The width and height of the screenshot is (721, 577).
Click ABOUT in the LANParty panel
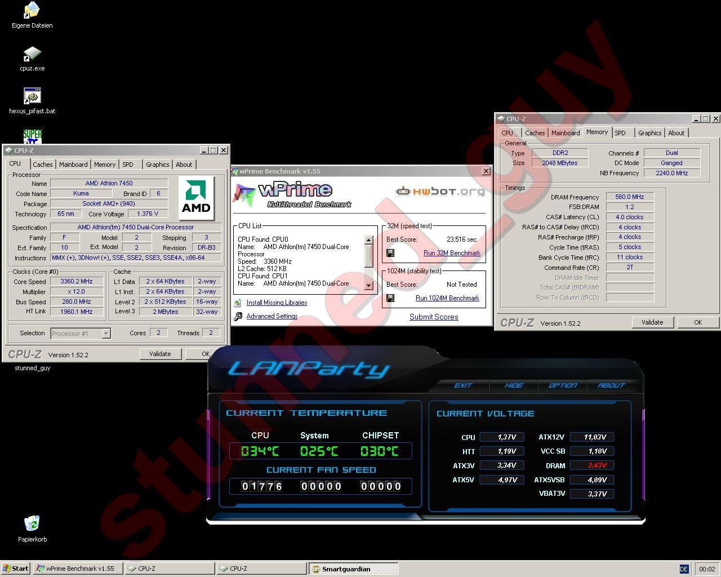(x=611, y=385)
